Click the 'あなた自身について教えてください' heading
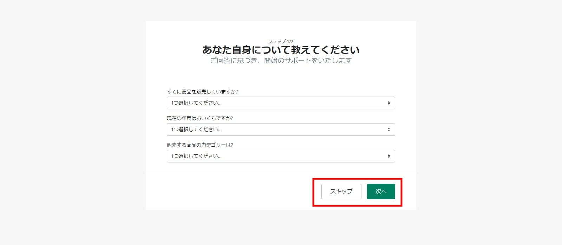 [281, 50]
